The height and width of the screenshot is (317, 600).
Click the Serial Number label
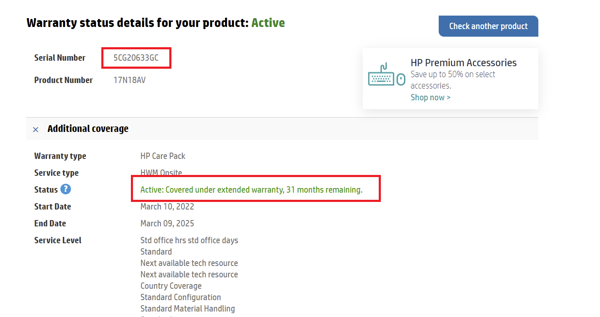pos(60,58)
